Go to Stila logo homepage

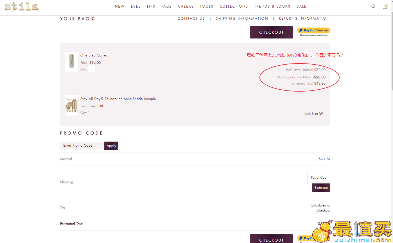pyautogui.click(x=22, y=6)
